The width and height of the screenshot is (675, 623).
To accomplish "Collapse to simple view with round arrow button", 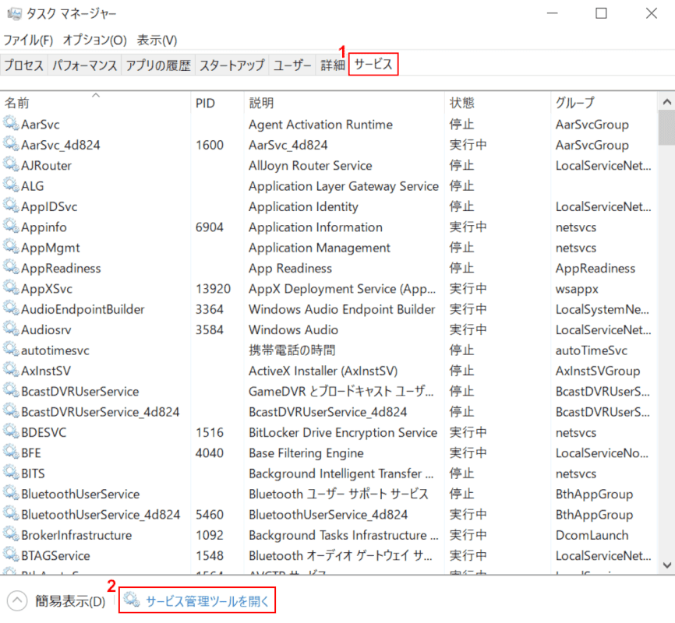I will [x=17, y=600].
